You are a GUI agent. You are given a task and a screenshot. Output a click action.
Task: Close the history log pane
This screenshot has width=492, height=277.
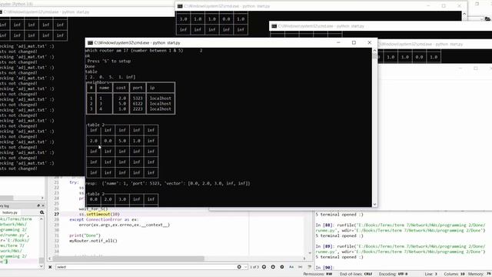click(x=43, y=205)
